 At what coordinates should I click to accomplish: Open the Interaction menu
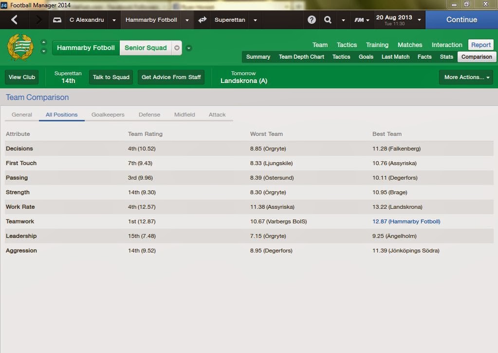coord(447,45)
